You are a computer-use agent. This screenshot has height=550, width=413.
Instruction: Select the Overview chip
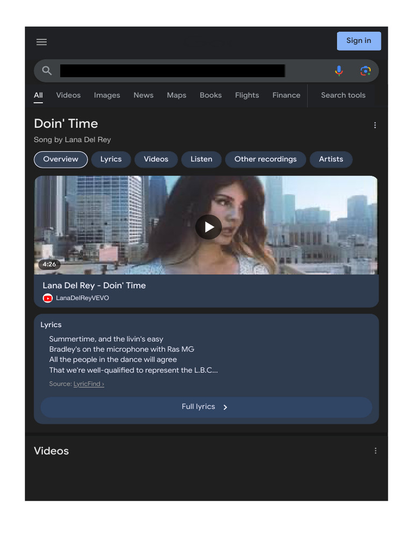(x=61, y=160)
